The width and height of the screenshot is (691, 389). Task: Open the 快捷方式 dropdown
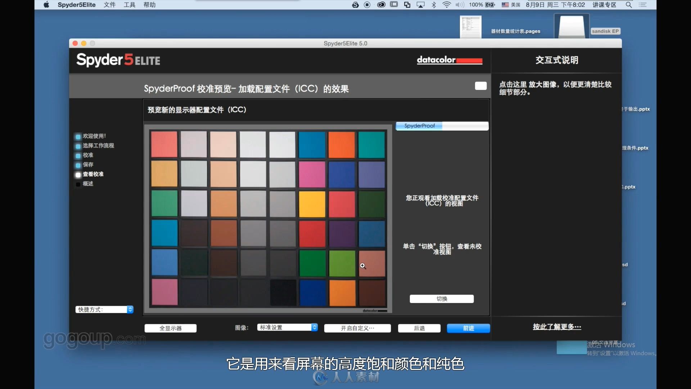[104, 309]
